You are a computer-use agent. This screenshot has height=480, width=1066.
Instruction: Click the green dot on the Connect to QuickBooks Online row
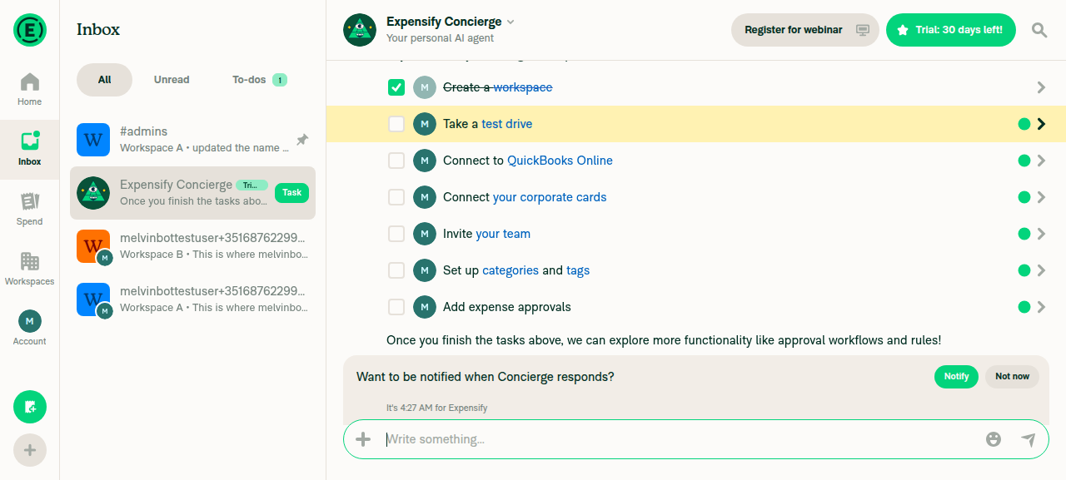1024,161
